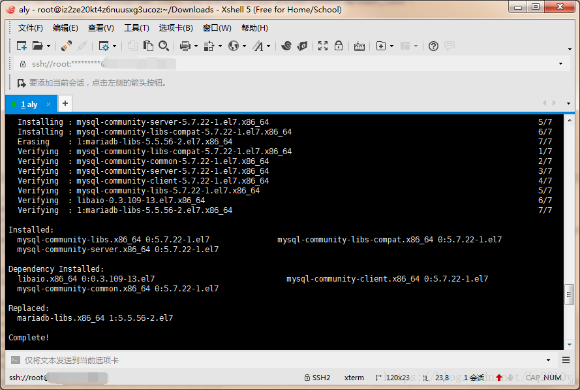Open the 工具(T) menu
Image resolution: width=580 pixels, height=390 pixels.
click(x=136, y=28)
